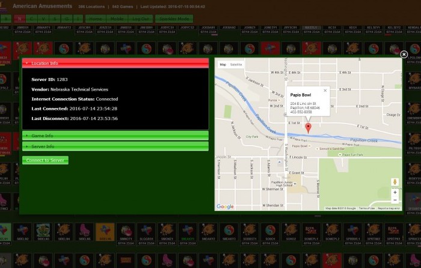Viewport: 421px width, 268px height.
Task: Click the Google logo on map
Action: tap(226, 206)
